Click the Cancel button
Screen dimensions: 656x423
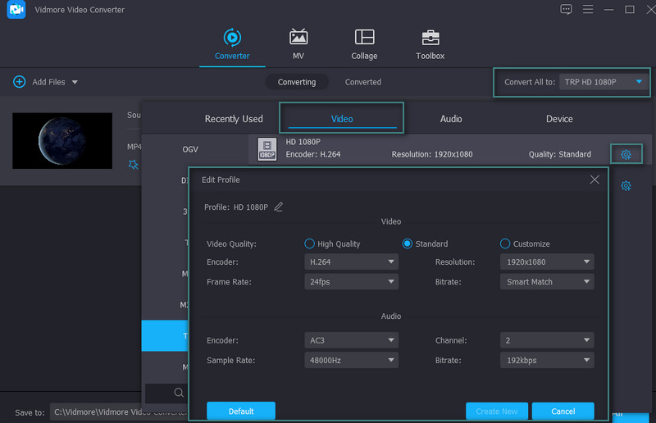563,411
